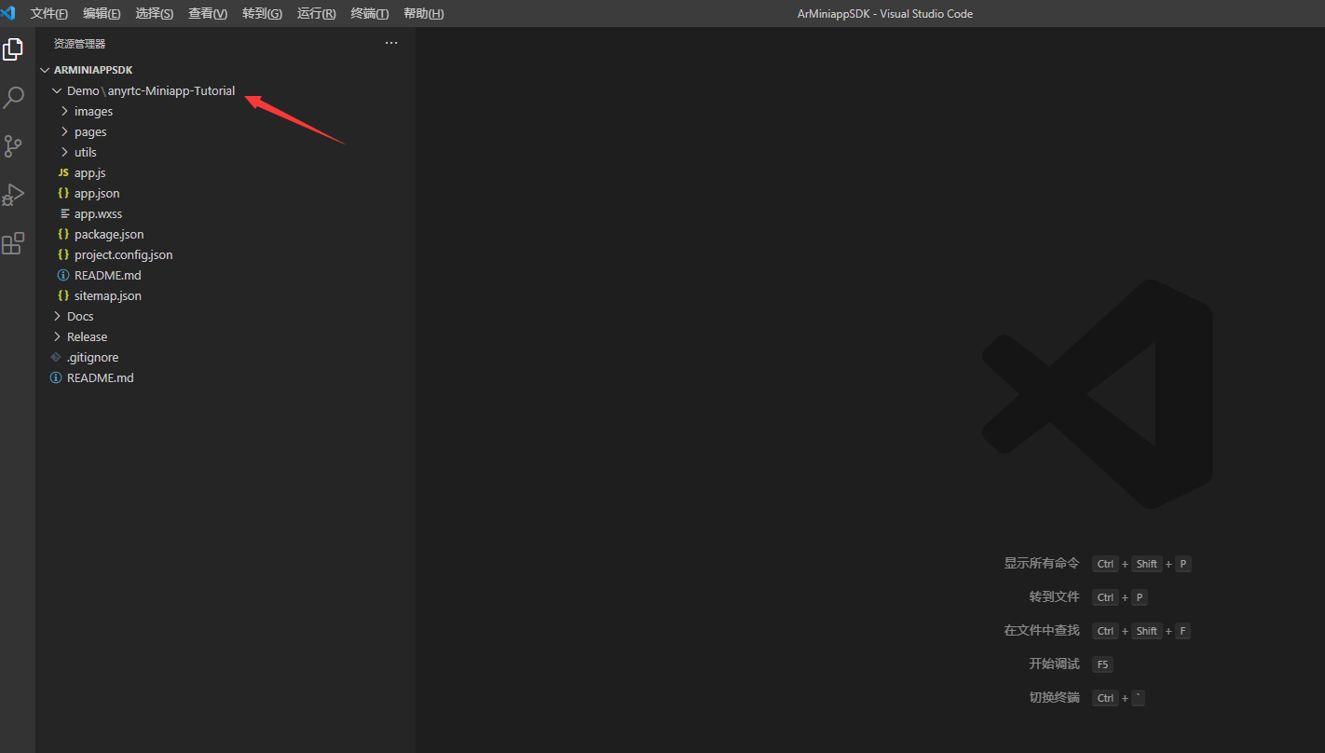Expand the Release folder

(87, 336)
